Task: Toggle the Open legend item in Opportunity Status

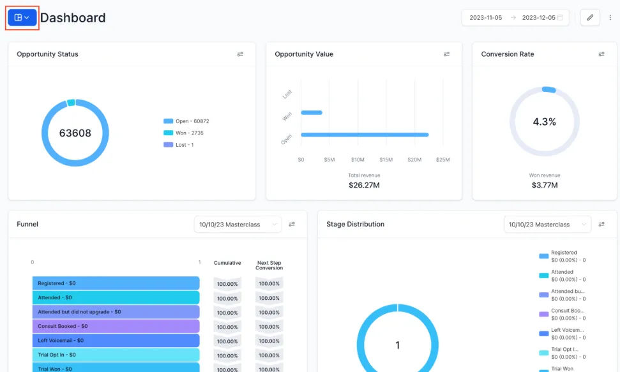Action: (x=186, y=121)
